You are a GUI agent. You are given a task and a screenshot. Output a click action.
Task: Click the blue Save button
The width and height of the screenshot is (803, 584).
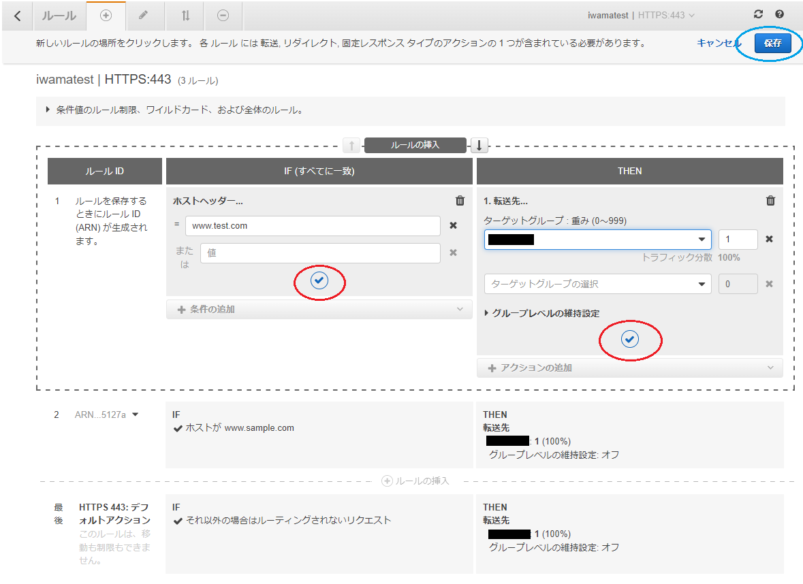tap(772, 43)
